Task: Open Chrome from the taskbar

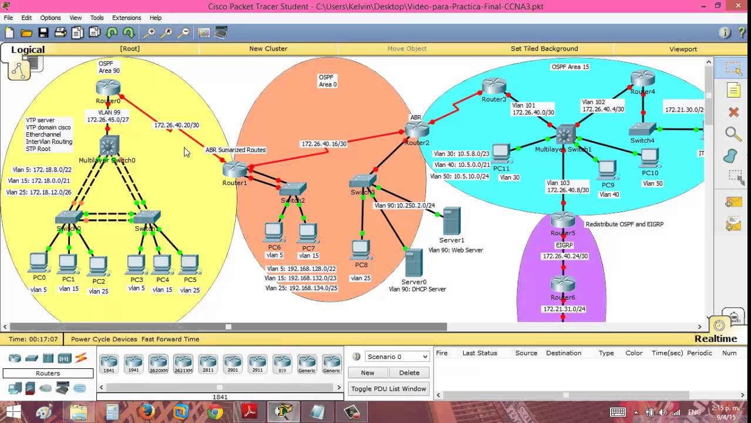Action: 215,412
